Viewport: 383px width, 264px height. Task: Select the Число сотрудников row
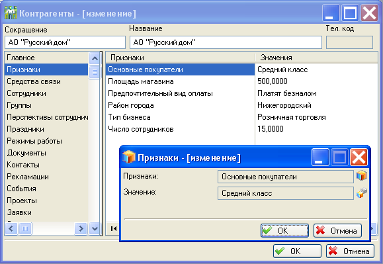[x=181, y=129]
